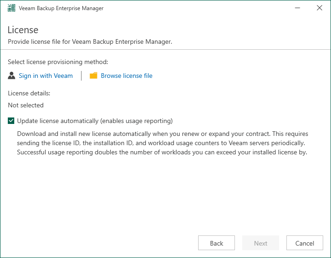The width and height of the screenshot is (331, 258).
Task: Click the License page heading
Action: click(x=23, y=30)
